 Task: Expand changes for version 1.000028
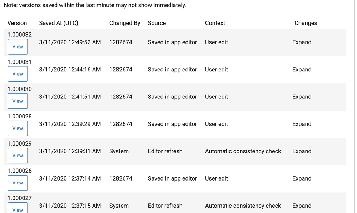tap(302, 124)
